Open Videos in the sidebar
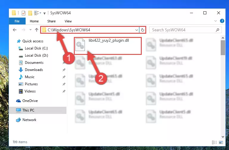The image size is (229, 150). coord(30,91)
